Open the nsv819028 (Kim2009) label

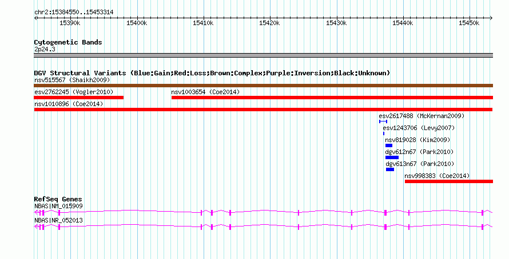[418, 140]
